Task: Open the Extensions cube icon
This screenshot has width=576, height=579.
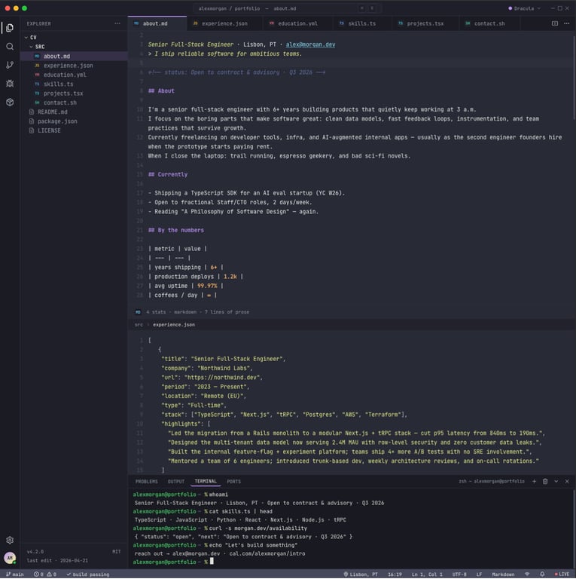Action: (x=10, y=102)
